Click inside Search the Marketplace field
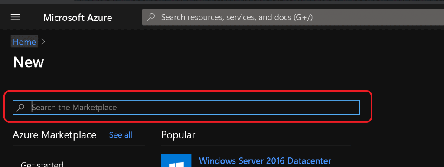 [186, 107]
